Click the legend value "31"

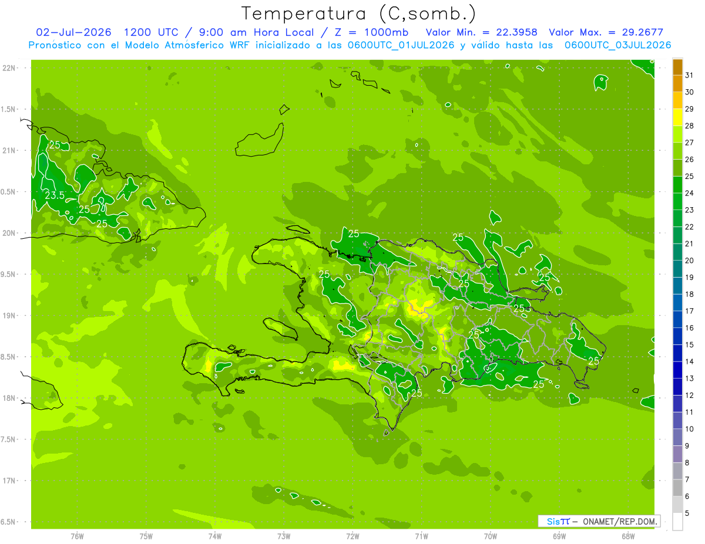(689, 75)
